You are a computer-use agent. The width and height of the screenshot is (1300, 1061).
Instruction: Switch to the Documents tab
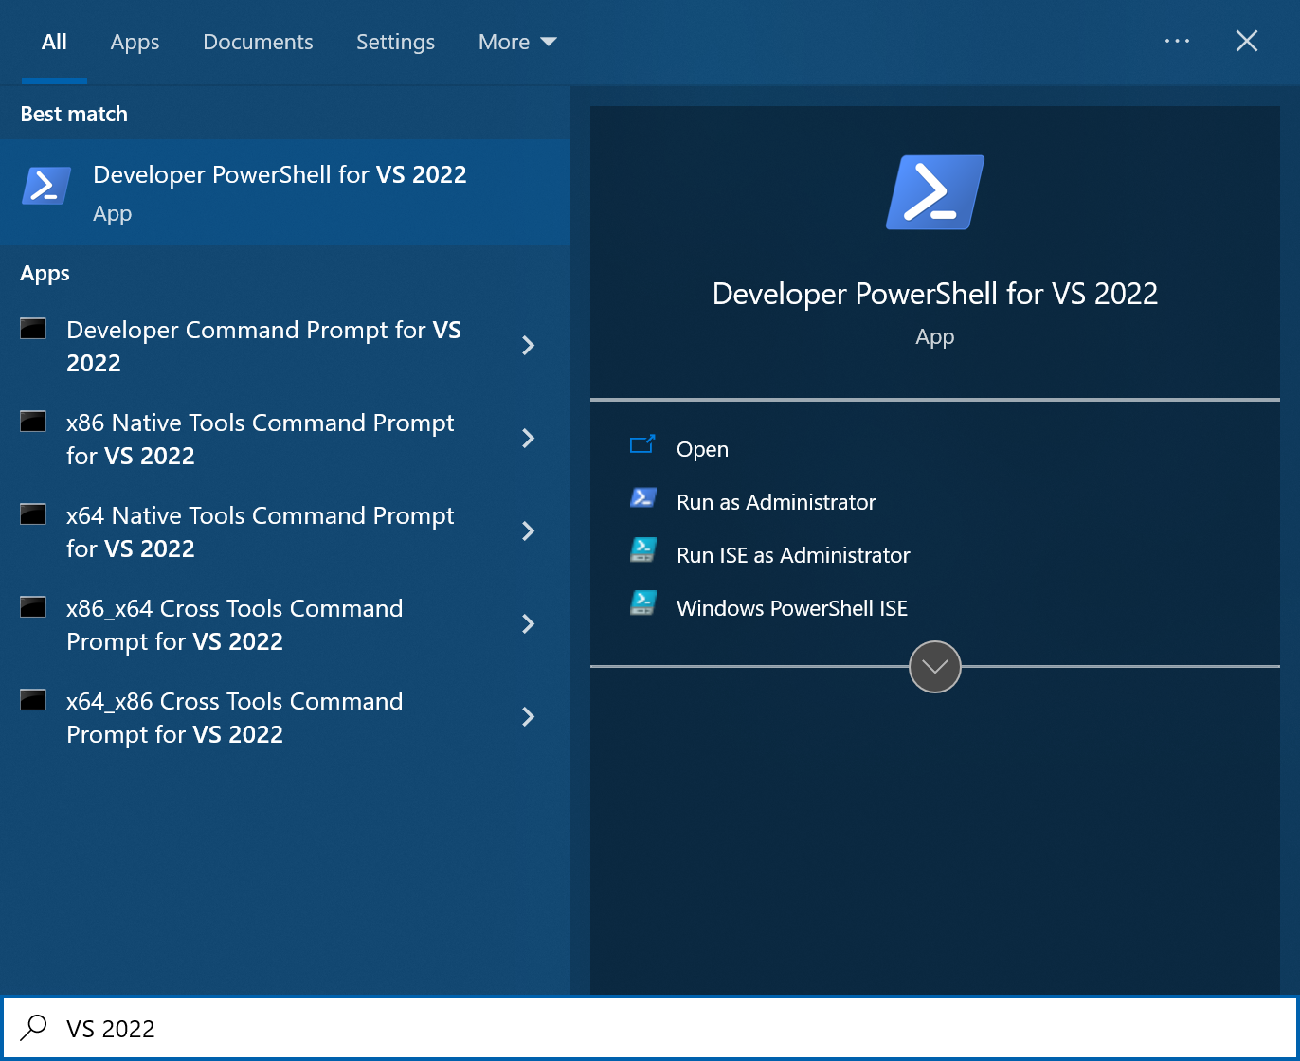tap(258, 42)
